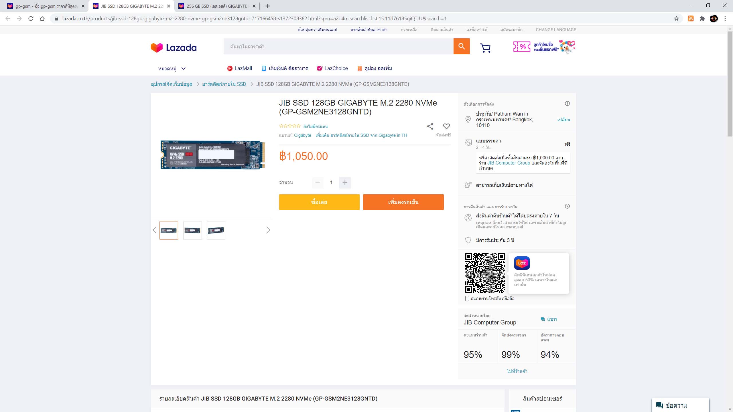Open the Gigabyte brand link
The image size is (733, 412).
302,135
